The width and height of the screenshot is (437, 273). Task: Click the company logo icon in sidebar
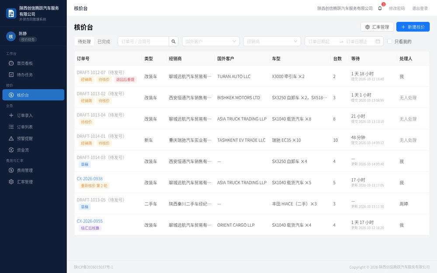pyautogui.click(x=11, y=14)
